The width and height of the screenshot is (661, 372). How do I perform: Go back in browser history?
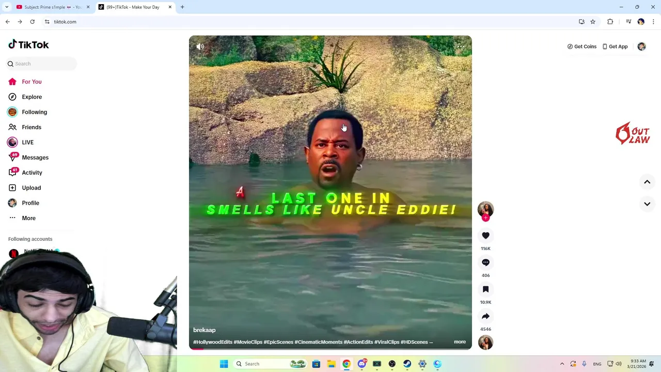[7, 22]
